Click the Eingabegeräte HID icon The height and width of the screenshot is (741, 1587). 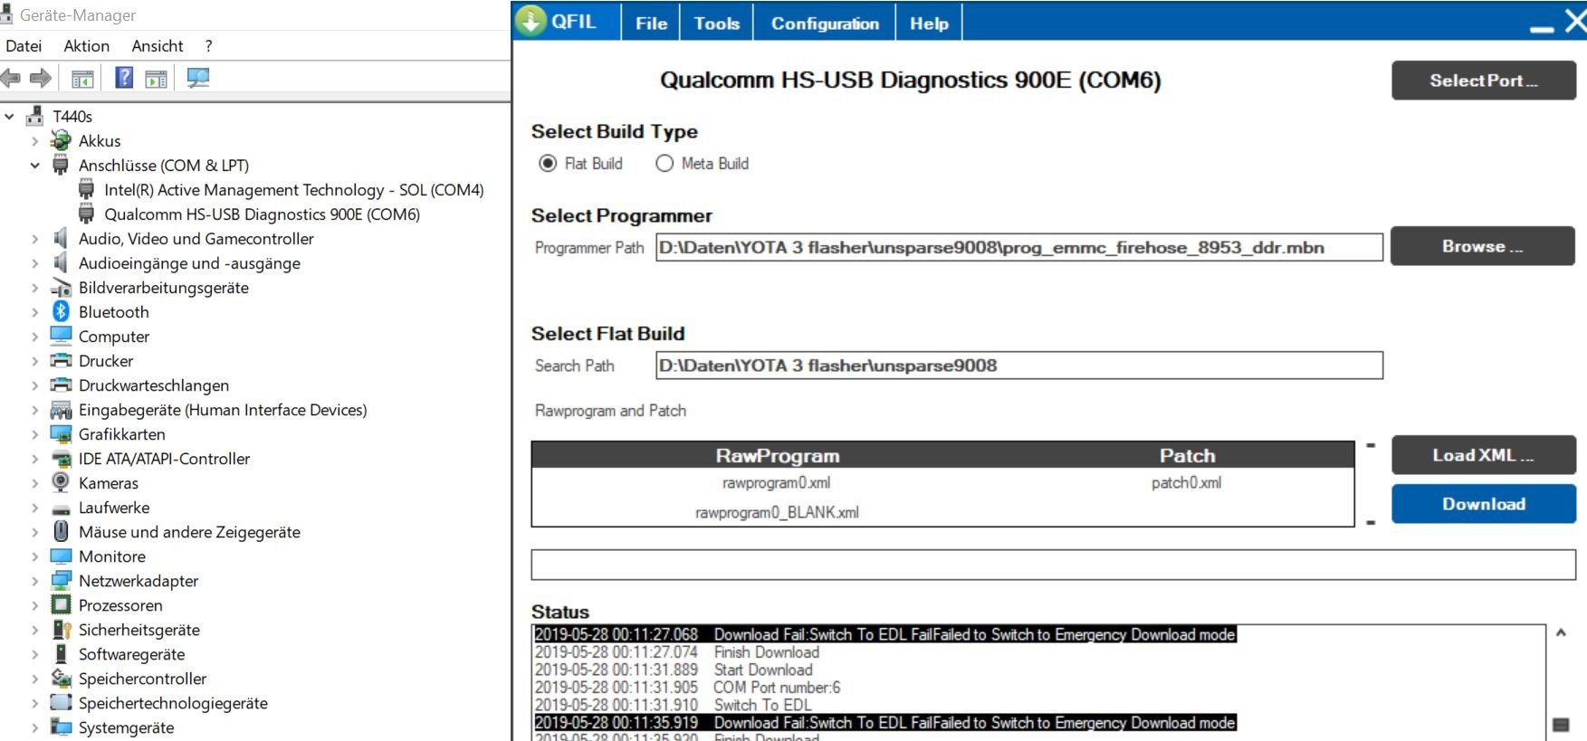point(61,410)
